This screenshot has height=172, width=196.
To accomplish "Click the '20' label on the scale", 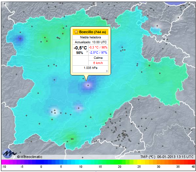I will [119, 166].
